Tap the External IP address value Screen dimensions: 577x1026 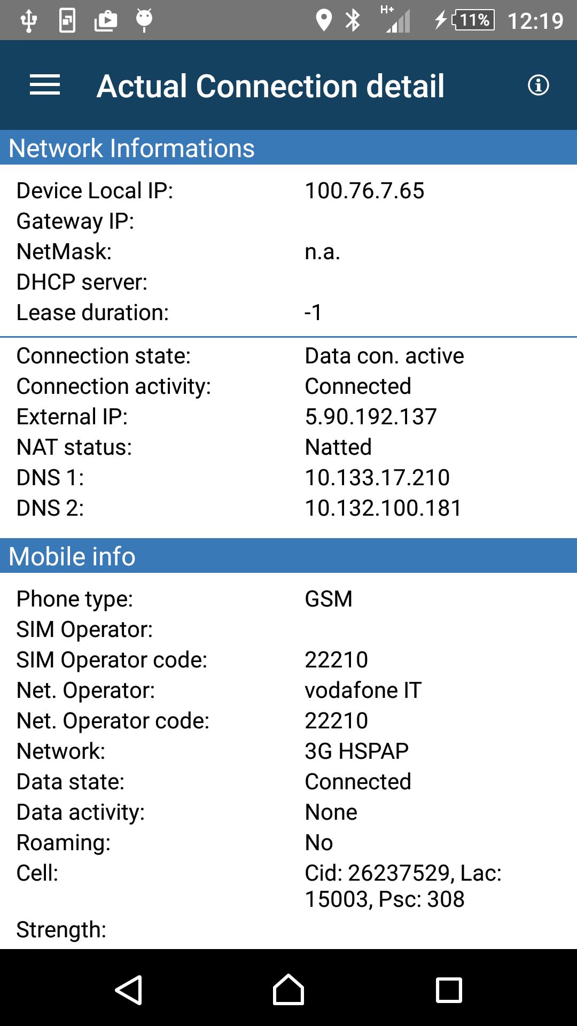coord(370,416)
